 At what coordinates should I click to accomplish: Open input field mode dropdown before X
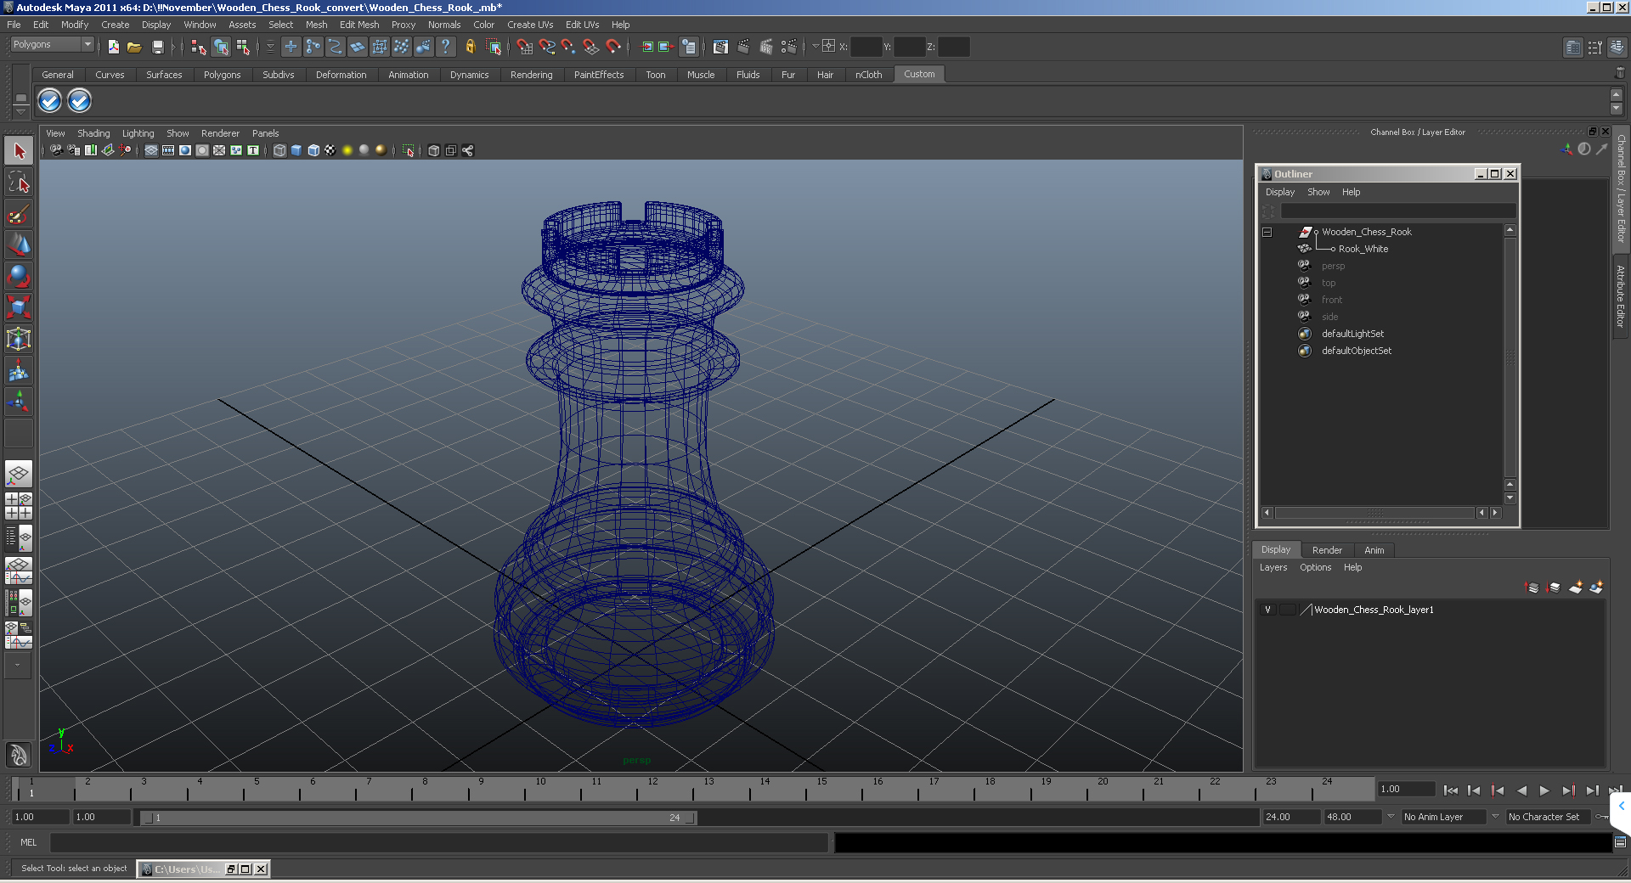[x=815, y=46]
